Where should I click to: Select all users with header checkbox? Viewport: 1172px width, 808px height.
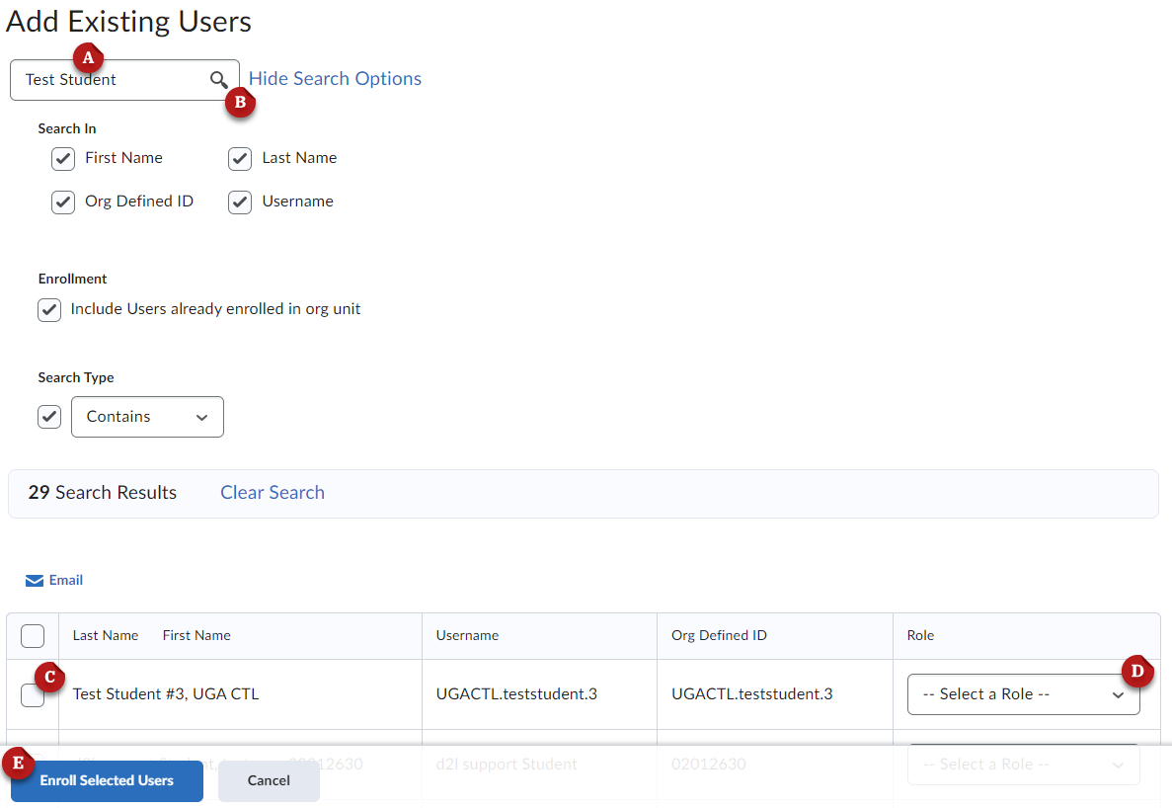coord(33,636)
